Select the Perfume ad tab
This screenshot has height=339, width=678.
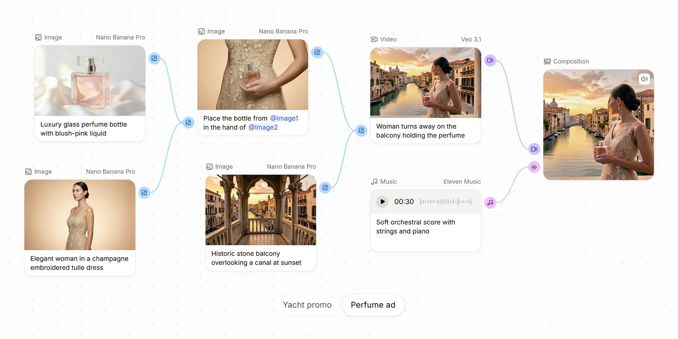(373, 305)
